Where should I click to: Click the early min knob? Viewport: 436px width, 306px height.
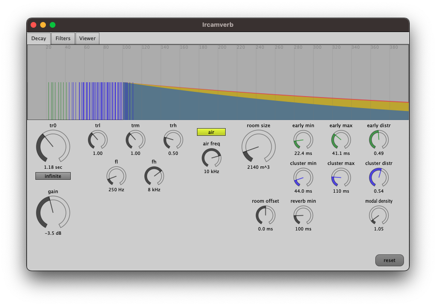304,140
